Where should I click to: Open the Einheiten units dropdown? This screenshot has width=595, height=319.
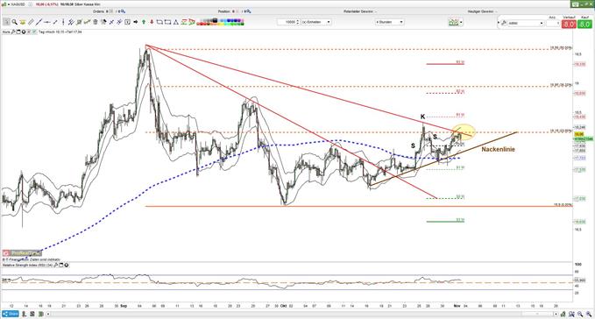[x=316, y=22]
